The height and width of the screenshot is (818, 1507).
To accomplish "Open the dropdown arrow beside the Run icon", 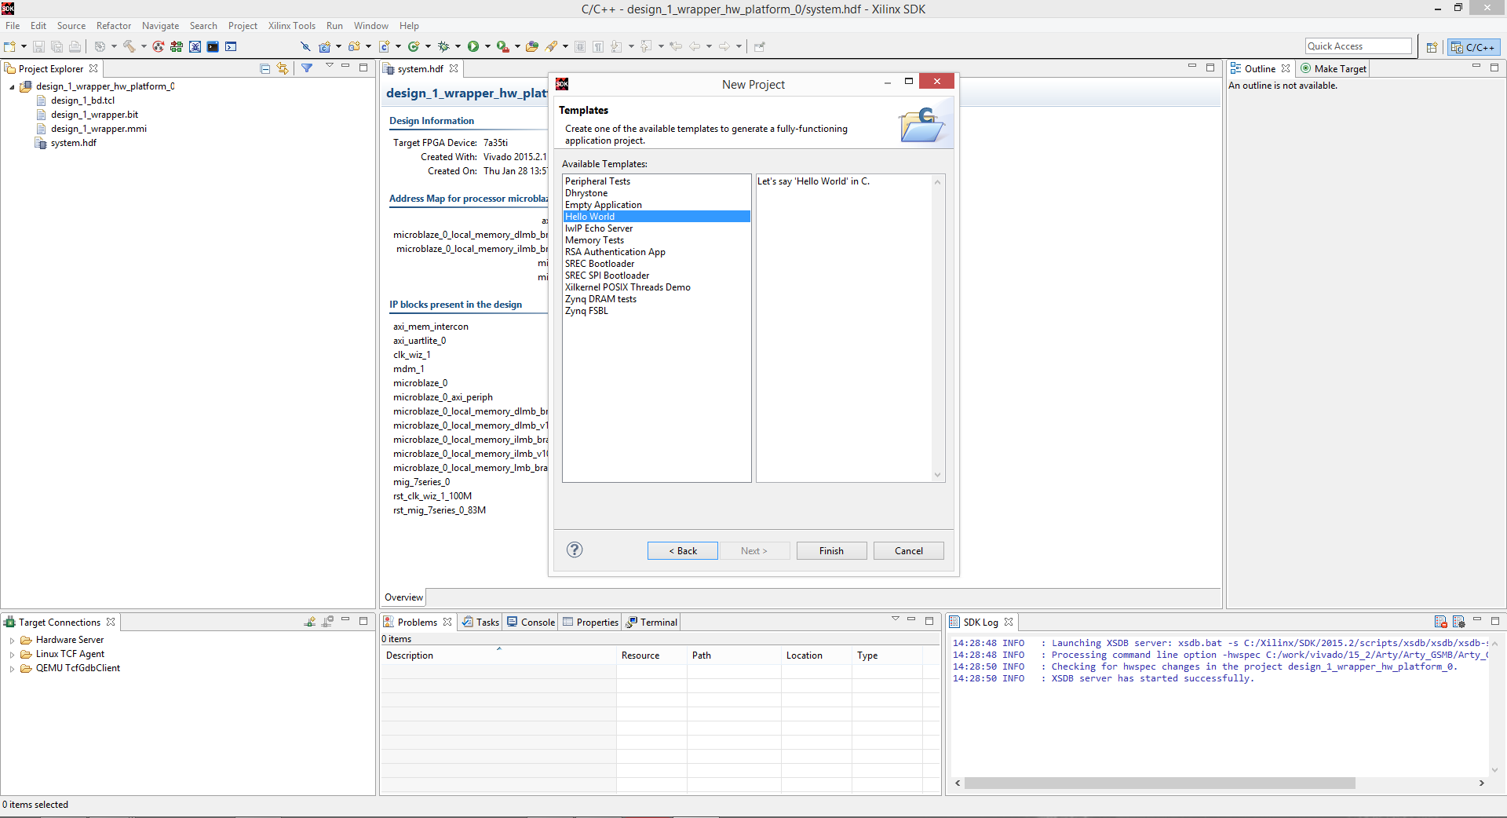I will pyautogui.click(x=487, y=46).
